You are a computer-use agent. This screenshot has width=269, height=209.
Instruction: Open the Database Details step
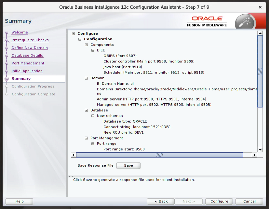point(27,55)
